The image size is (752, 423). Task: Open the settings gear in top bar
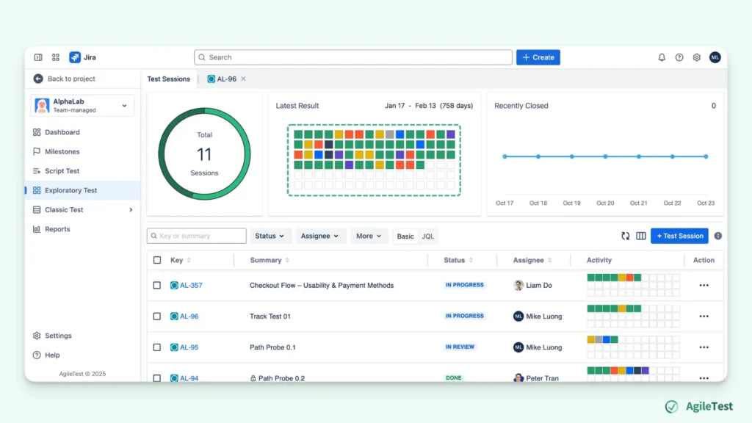pos(696,57)
